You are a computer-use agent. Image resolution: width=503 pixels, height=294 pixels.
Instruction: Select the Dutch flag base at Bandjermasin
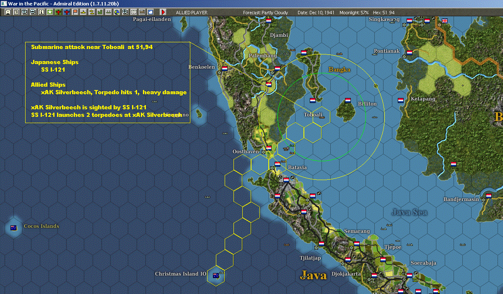488,196
